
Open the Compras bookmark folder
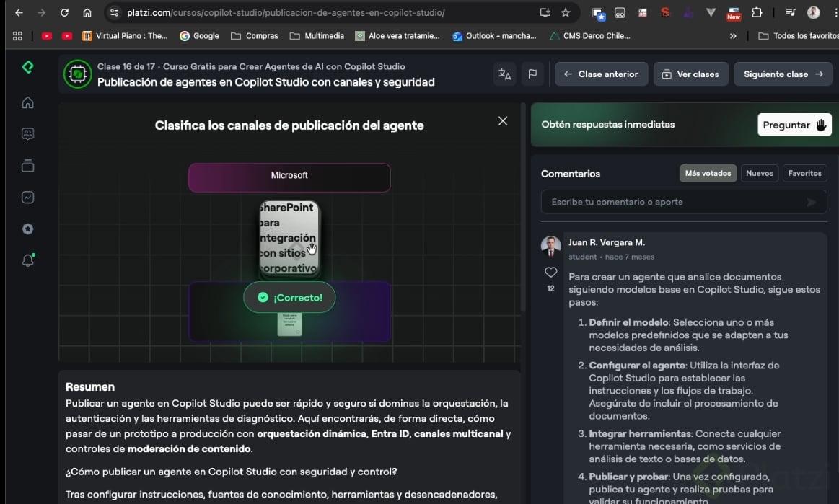click(x=254, y=36)
